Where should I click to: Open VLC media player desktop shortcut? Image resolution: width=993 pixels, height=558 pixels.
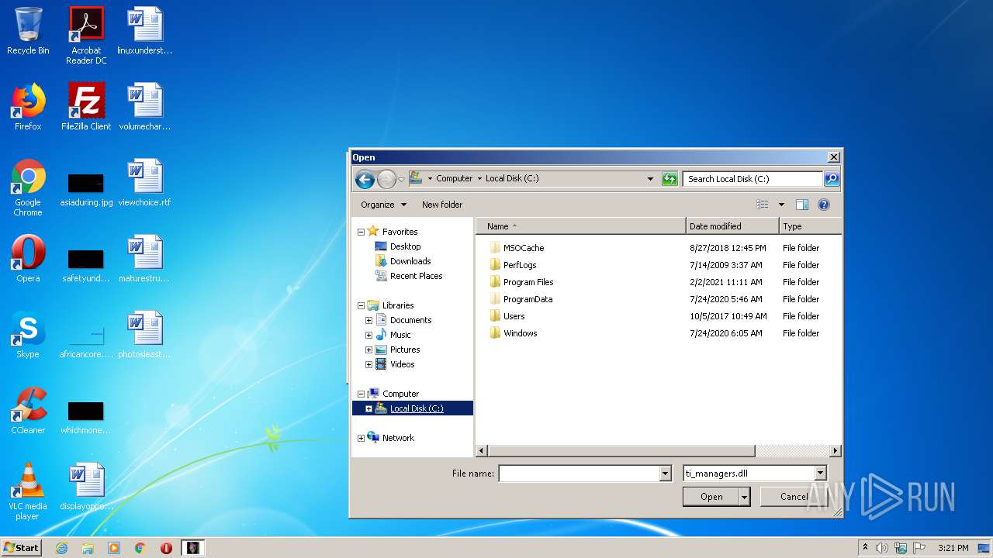pos(28,491)
